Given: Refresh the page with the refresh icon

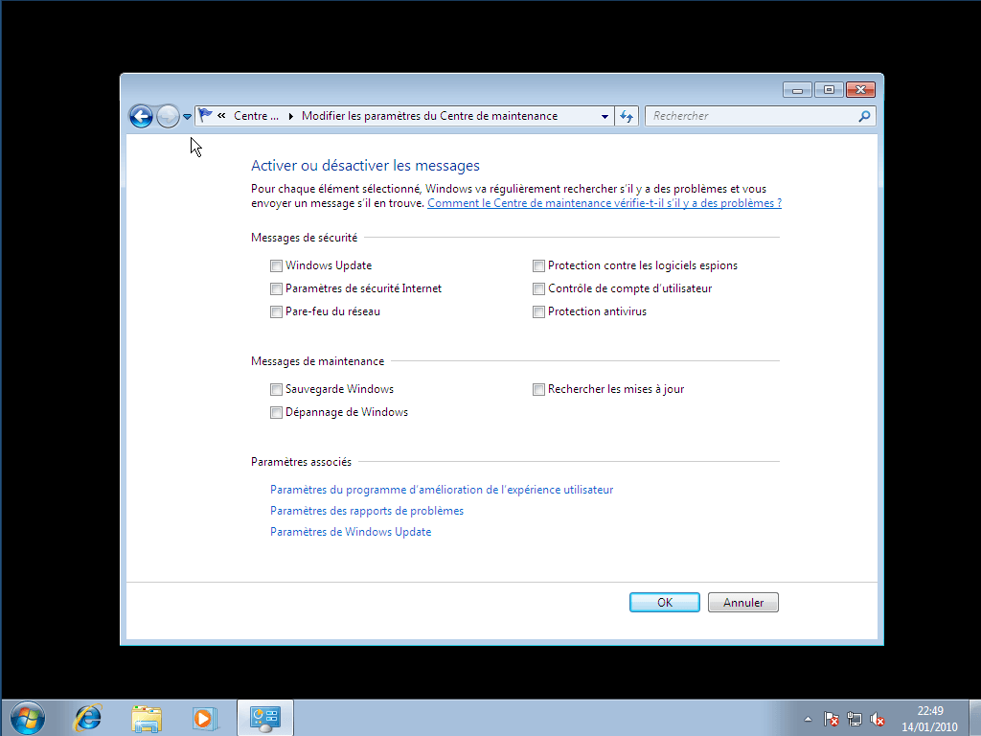Looking at the screenshot, I should click(x=627, y=116).
